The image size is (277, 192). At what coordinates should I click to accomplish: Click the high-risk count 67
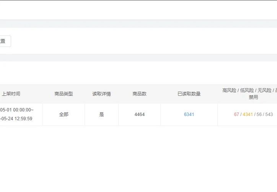[x=236, y=115]
